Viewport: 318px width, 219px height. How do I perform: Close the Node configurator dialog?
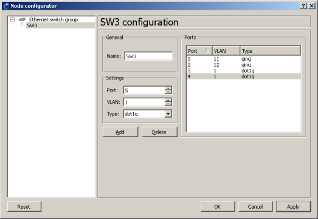(311, 6)
